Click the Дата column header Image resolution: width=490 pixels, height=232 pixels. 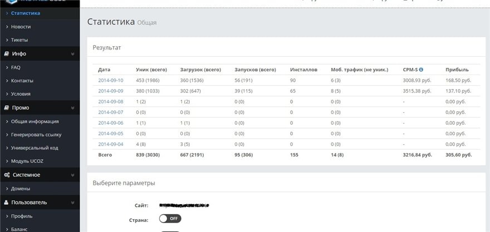[104, 70]
